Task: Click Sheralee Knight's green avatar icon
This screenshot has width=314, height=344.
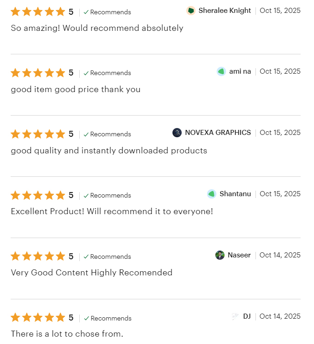Action: point(191,11)
